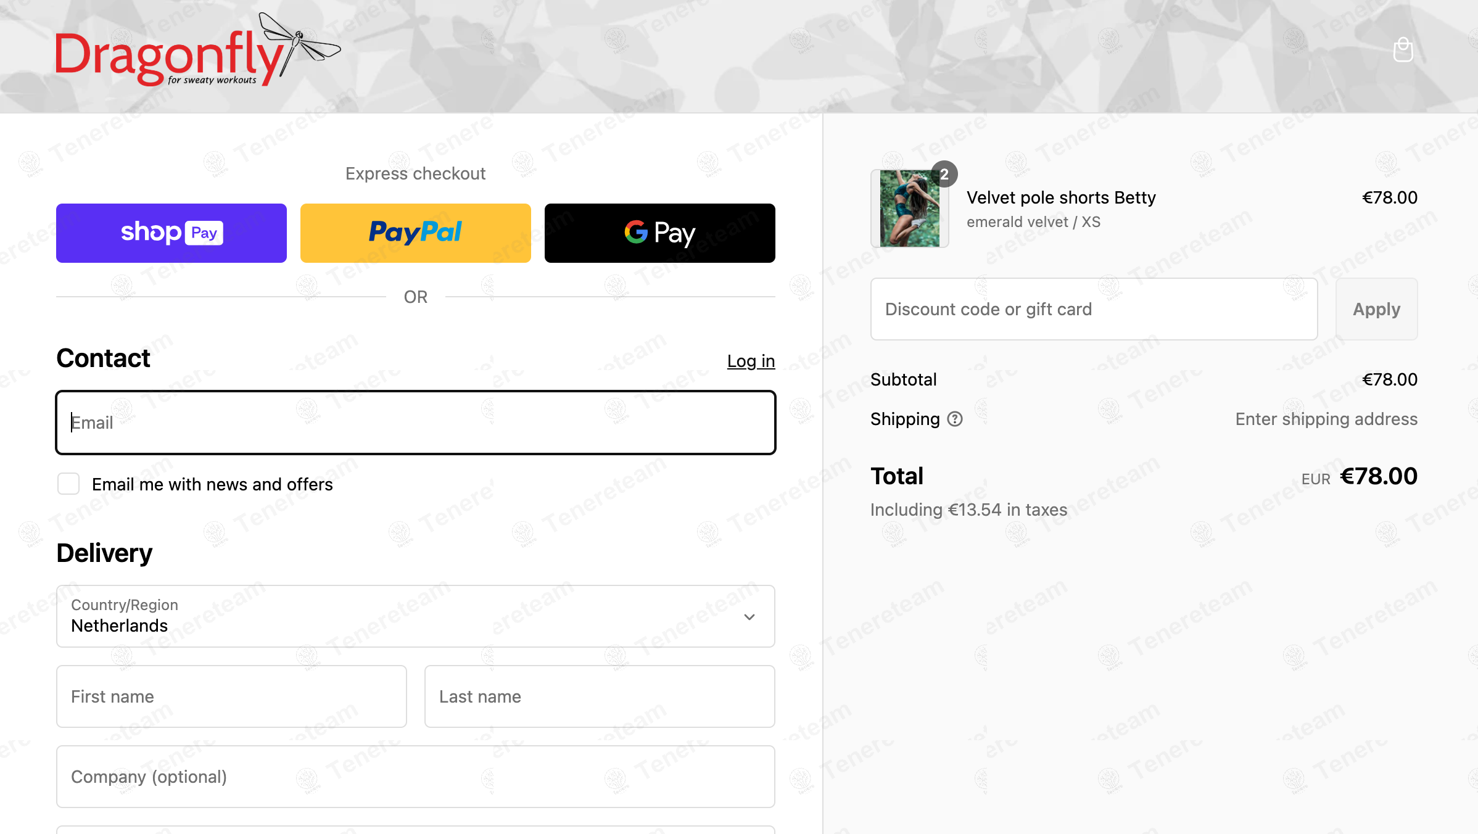Click into the Email field
The width and height of the screenshot is (1478, 834).
416,423
